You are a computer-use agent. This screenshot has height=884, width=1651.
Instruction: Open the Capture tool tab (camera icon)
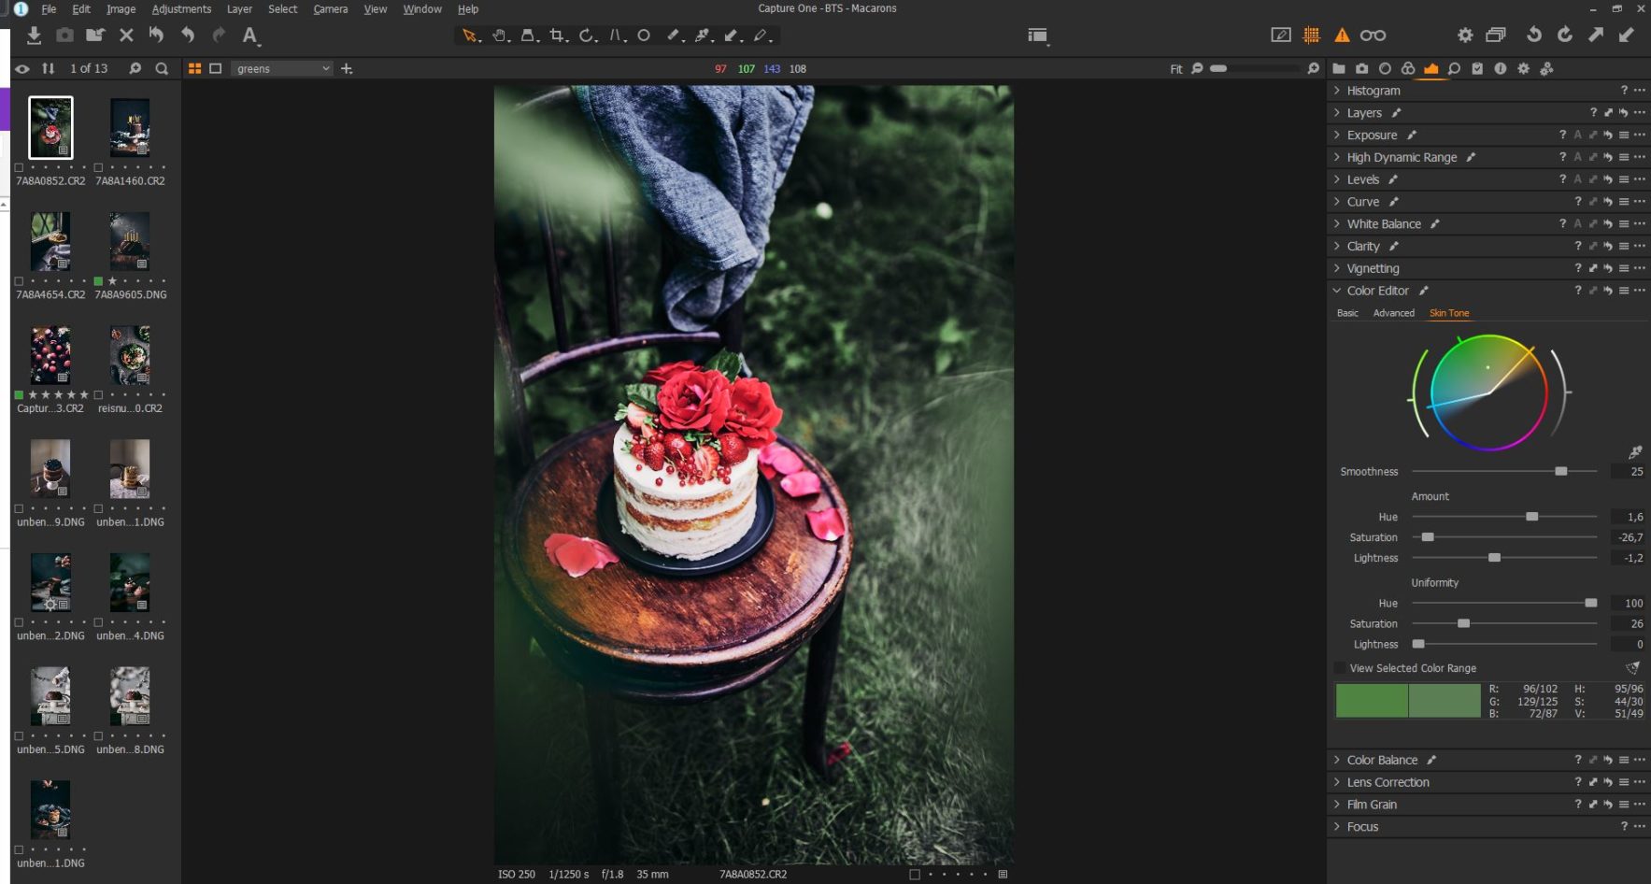[x=1362, y=68]
